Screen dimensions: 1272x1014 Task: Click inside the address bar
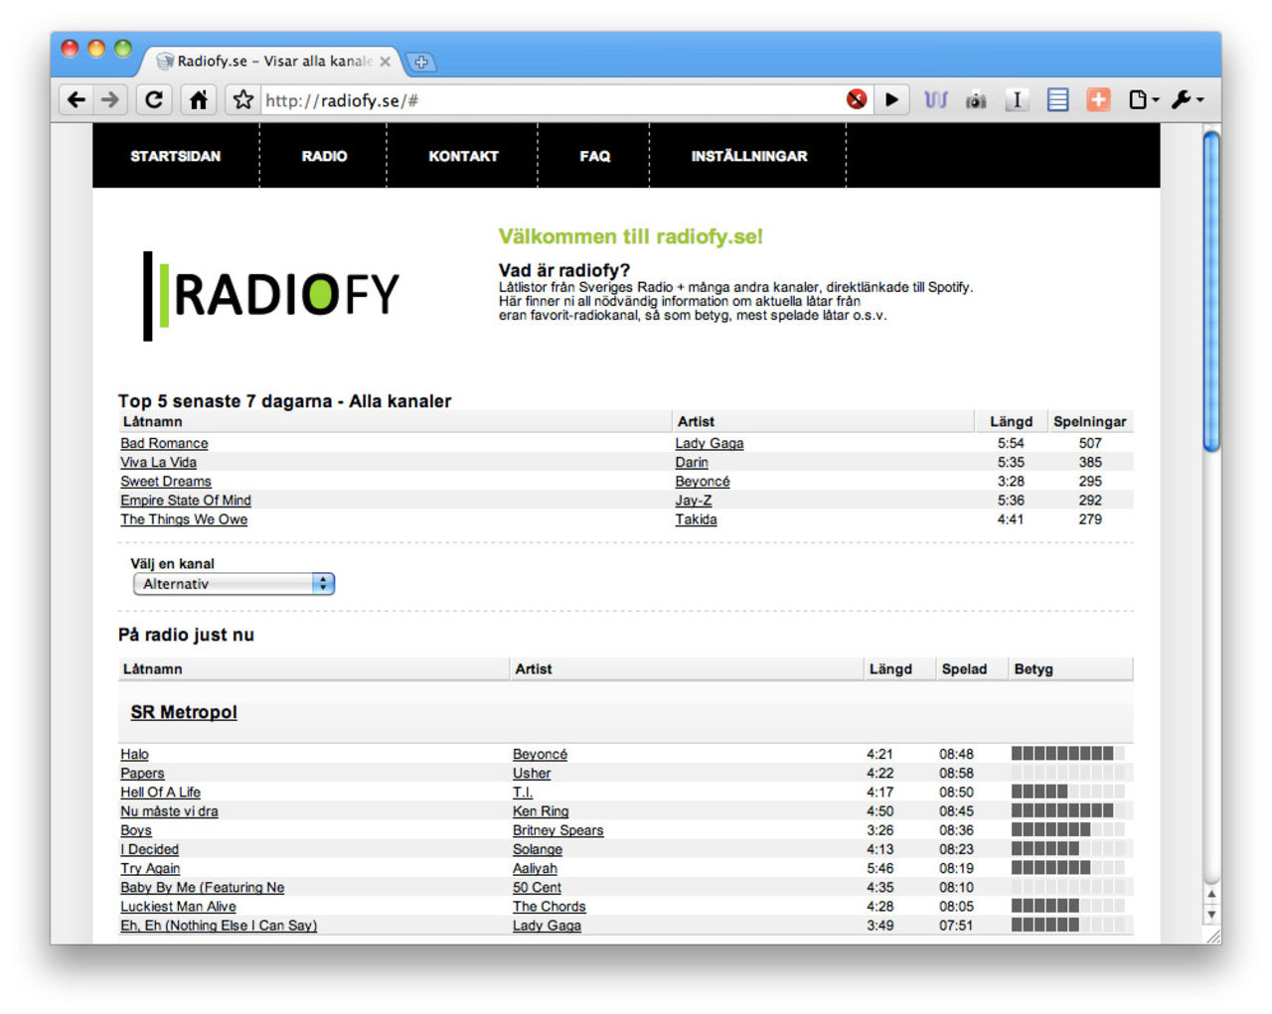[x=497, y=99]
